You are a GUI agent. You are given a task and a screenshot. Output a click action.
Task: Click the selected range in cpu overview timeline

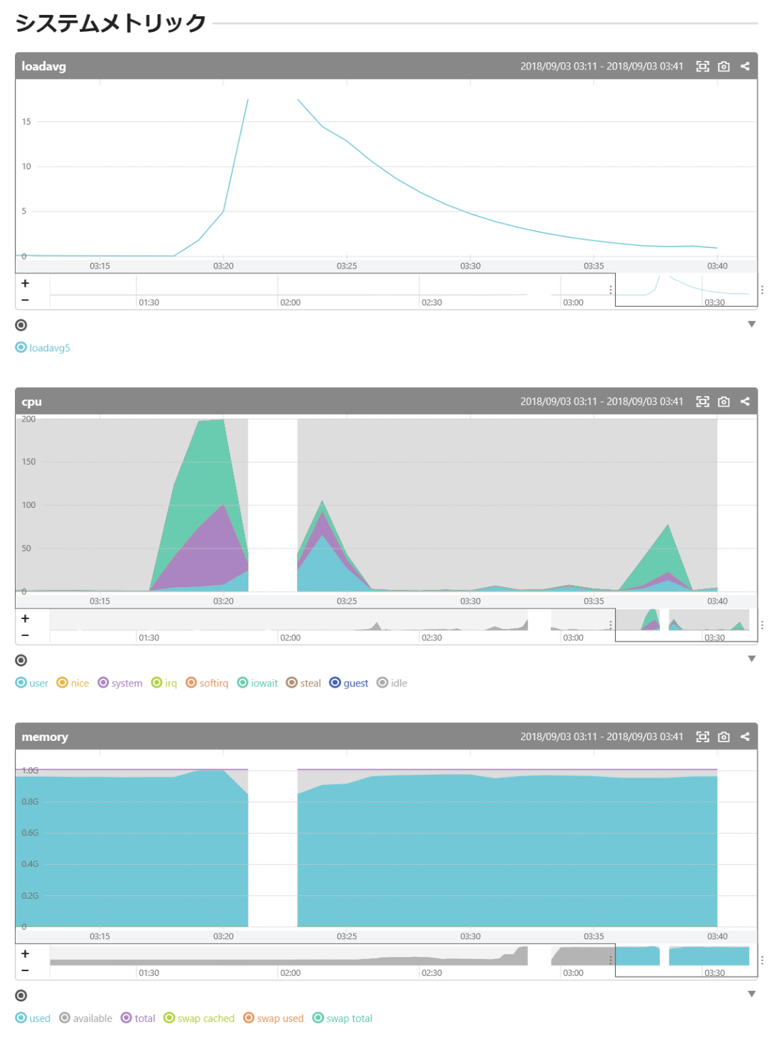[x=686, y=625]
